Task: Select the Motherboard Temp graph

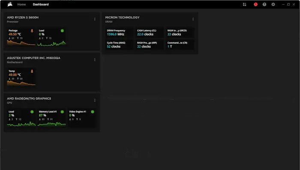Action: [x=21, y=83]
